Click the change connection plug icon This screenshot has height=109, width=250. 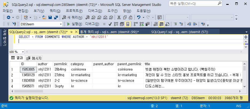(14, 24)
